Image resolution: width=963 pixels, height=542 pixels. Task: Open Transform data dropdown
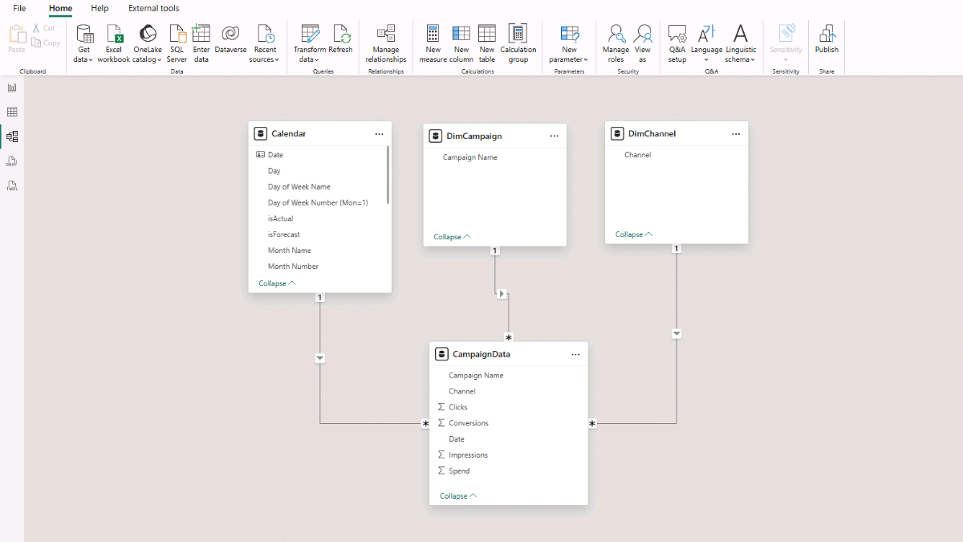coord(309,59)
